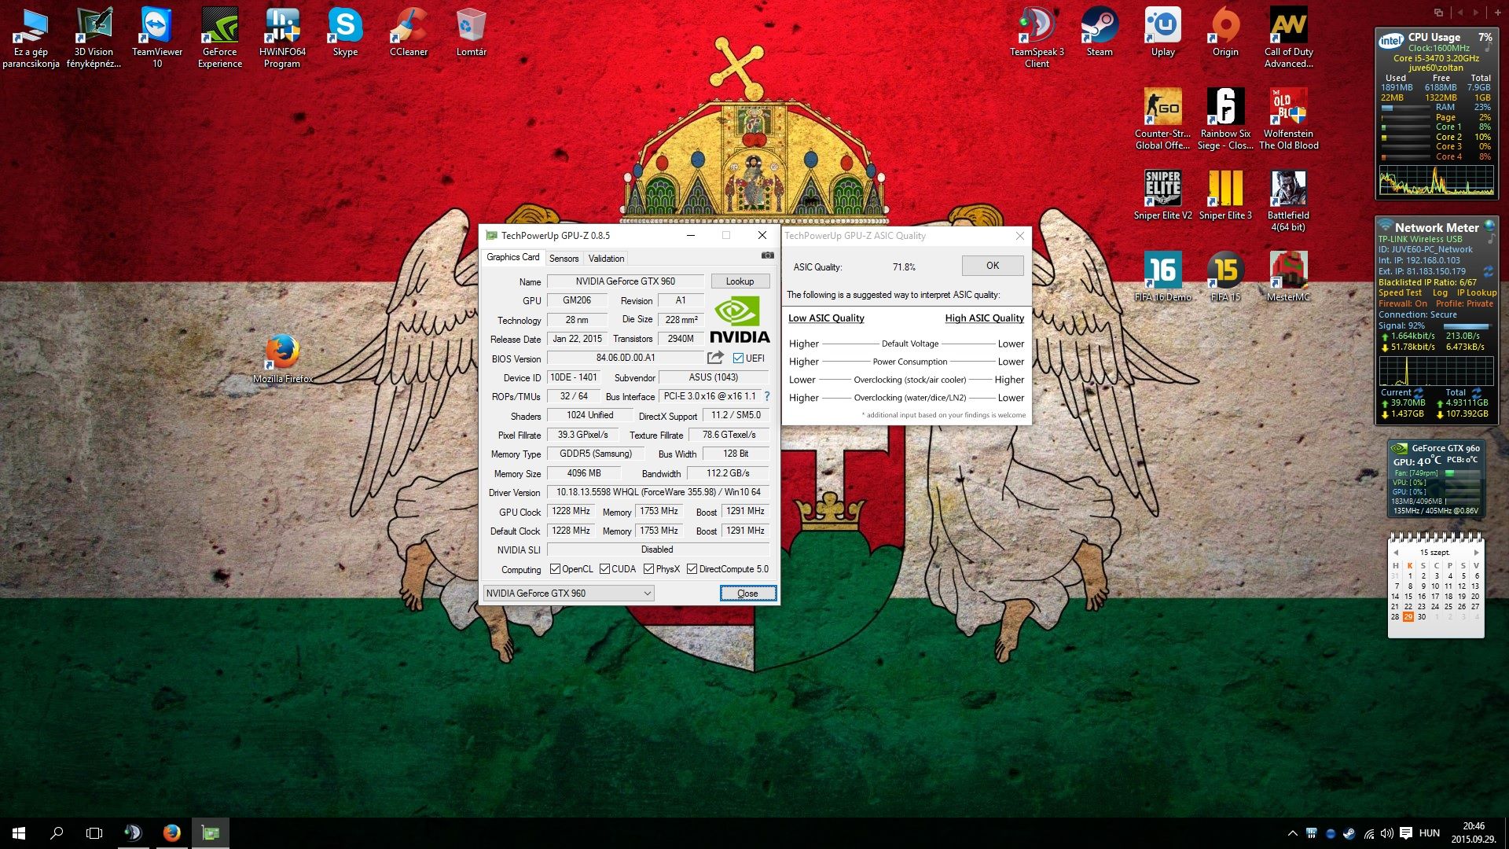Launch TeamSpeak 3 Client shortcut
This screenshot has width=1509, height=849.
[x=1037, y=37]
